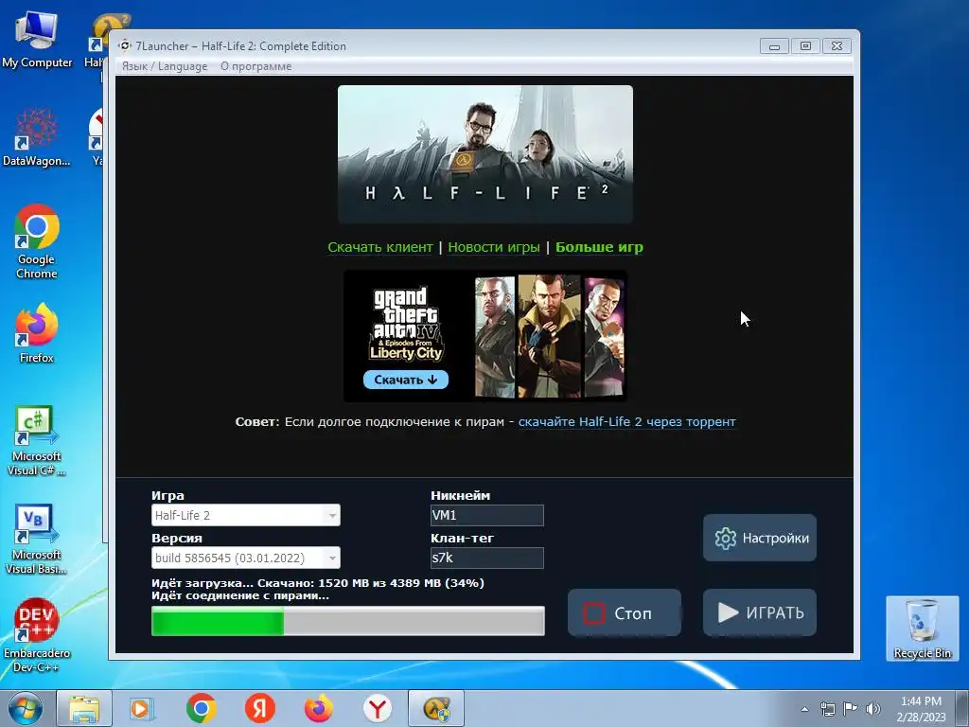
Task: Open the О программе menu
Action: click(x=255, y=66)
